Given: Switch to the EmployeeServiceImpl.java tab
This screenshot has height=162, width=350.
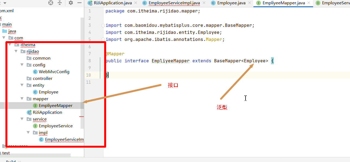Looking at the screenshot, I should point(174,3).
